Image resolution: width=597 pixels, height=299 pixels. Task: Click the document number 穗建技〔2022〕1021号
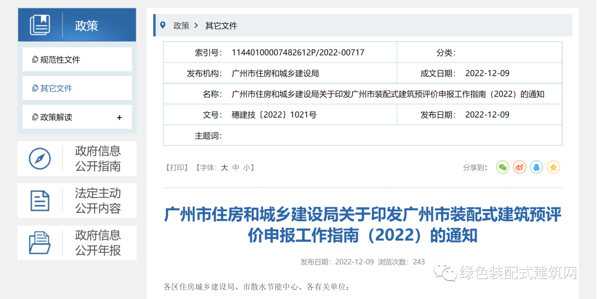[274, 115]
